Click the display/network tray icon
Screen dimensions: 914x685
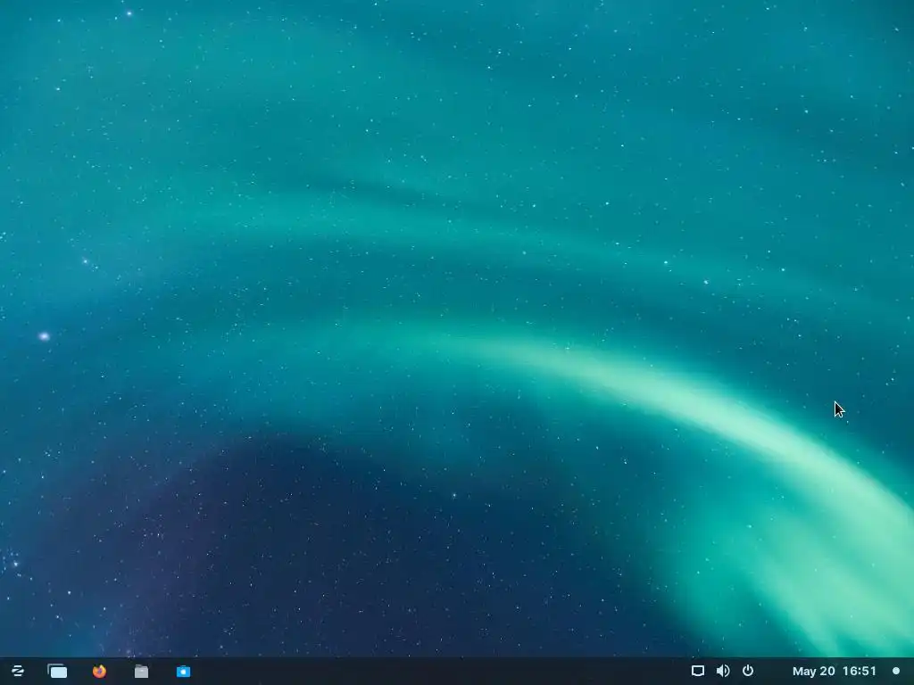coord(698,671)
